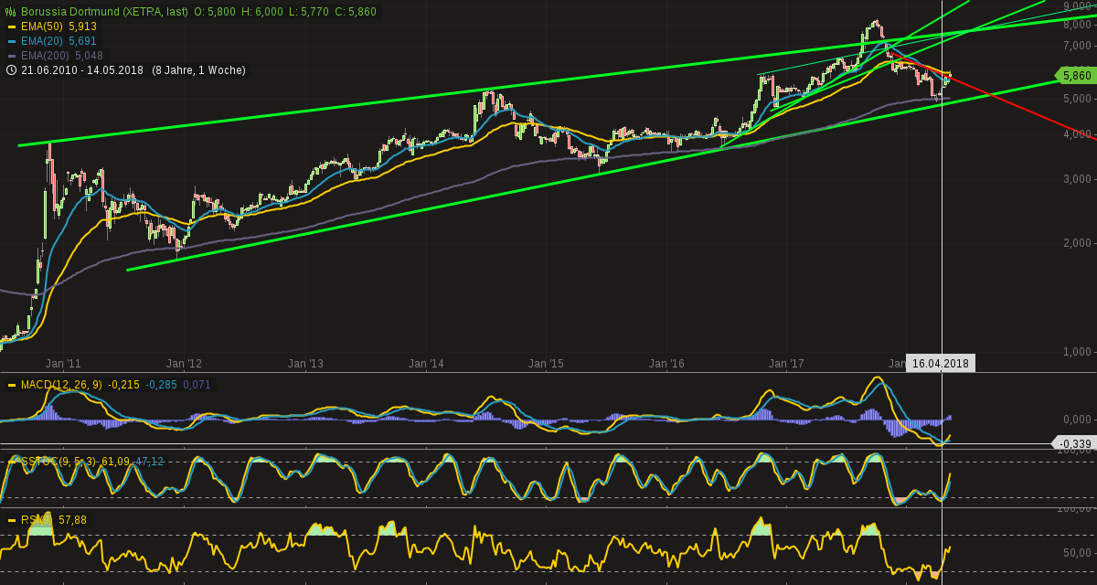Image resolution: width=1097 pixels, height=585 pixels.
Task: Click the 1,000 price axis label
Action: [1078, 352]
